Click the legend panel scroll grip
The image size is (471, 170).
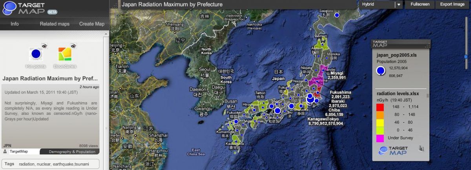(x=428, y=95)
